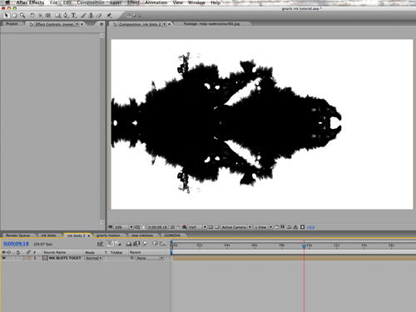Select the Rectangle mask tool
The height and width of the screenshot is (312, 416).
tap(57, 15)
